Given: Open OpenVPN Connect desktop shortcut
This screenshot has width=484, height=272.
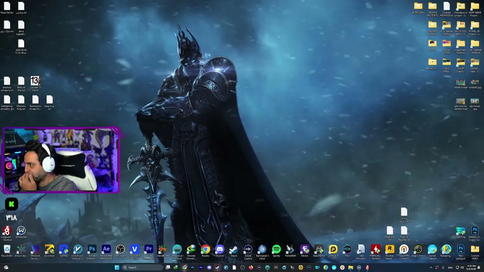Looking at the screenshot, I should (404, 252).
